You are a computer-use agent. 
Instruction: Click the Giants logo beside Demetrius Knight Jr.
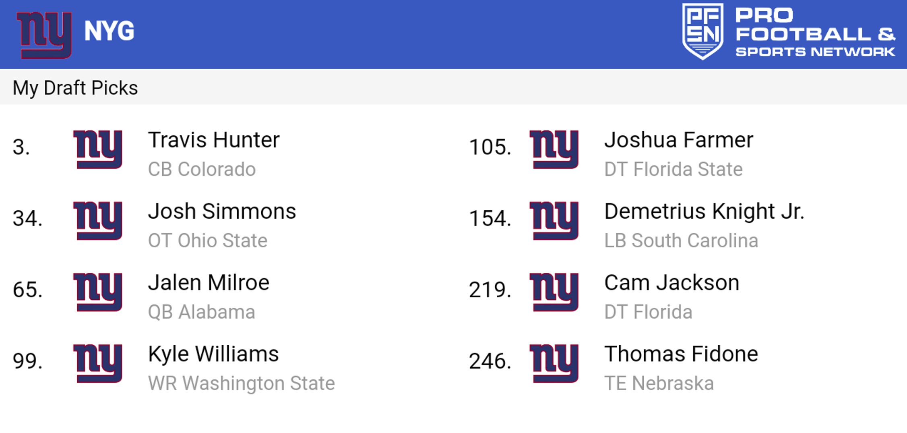pyautogui.click(x=554, y=220)
